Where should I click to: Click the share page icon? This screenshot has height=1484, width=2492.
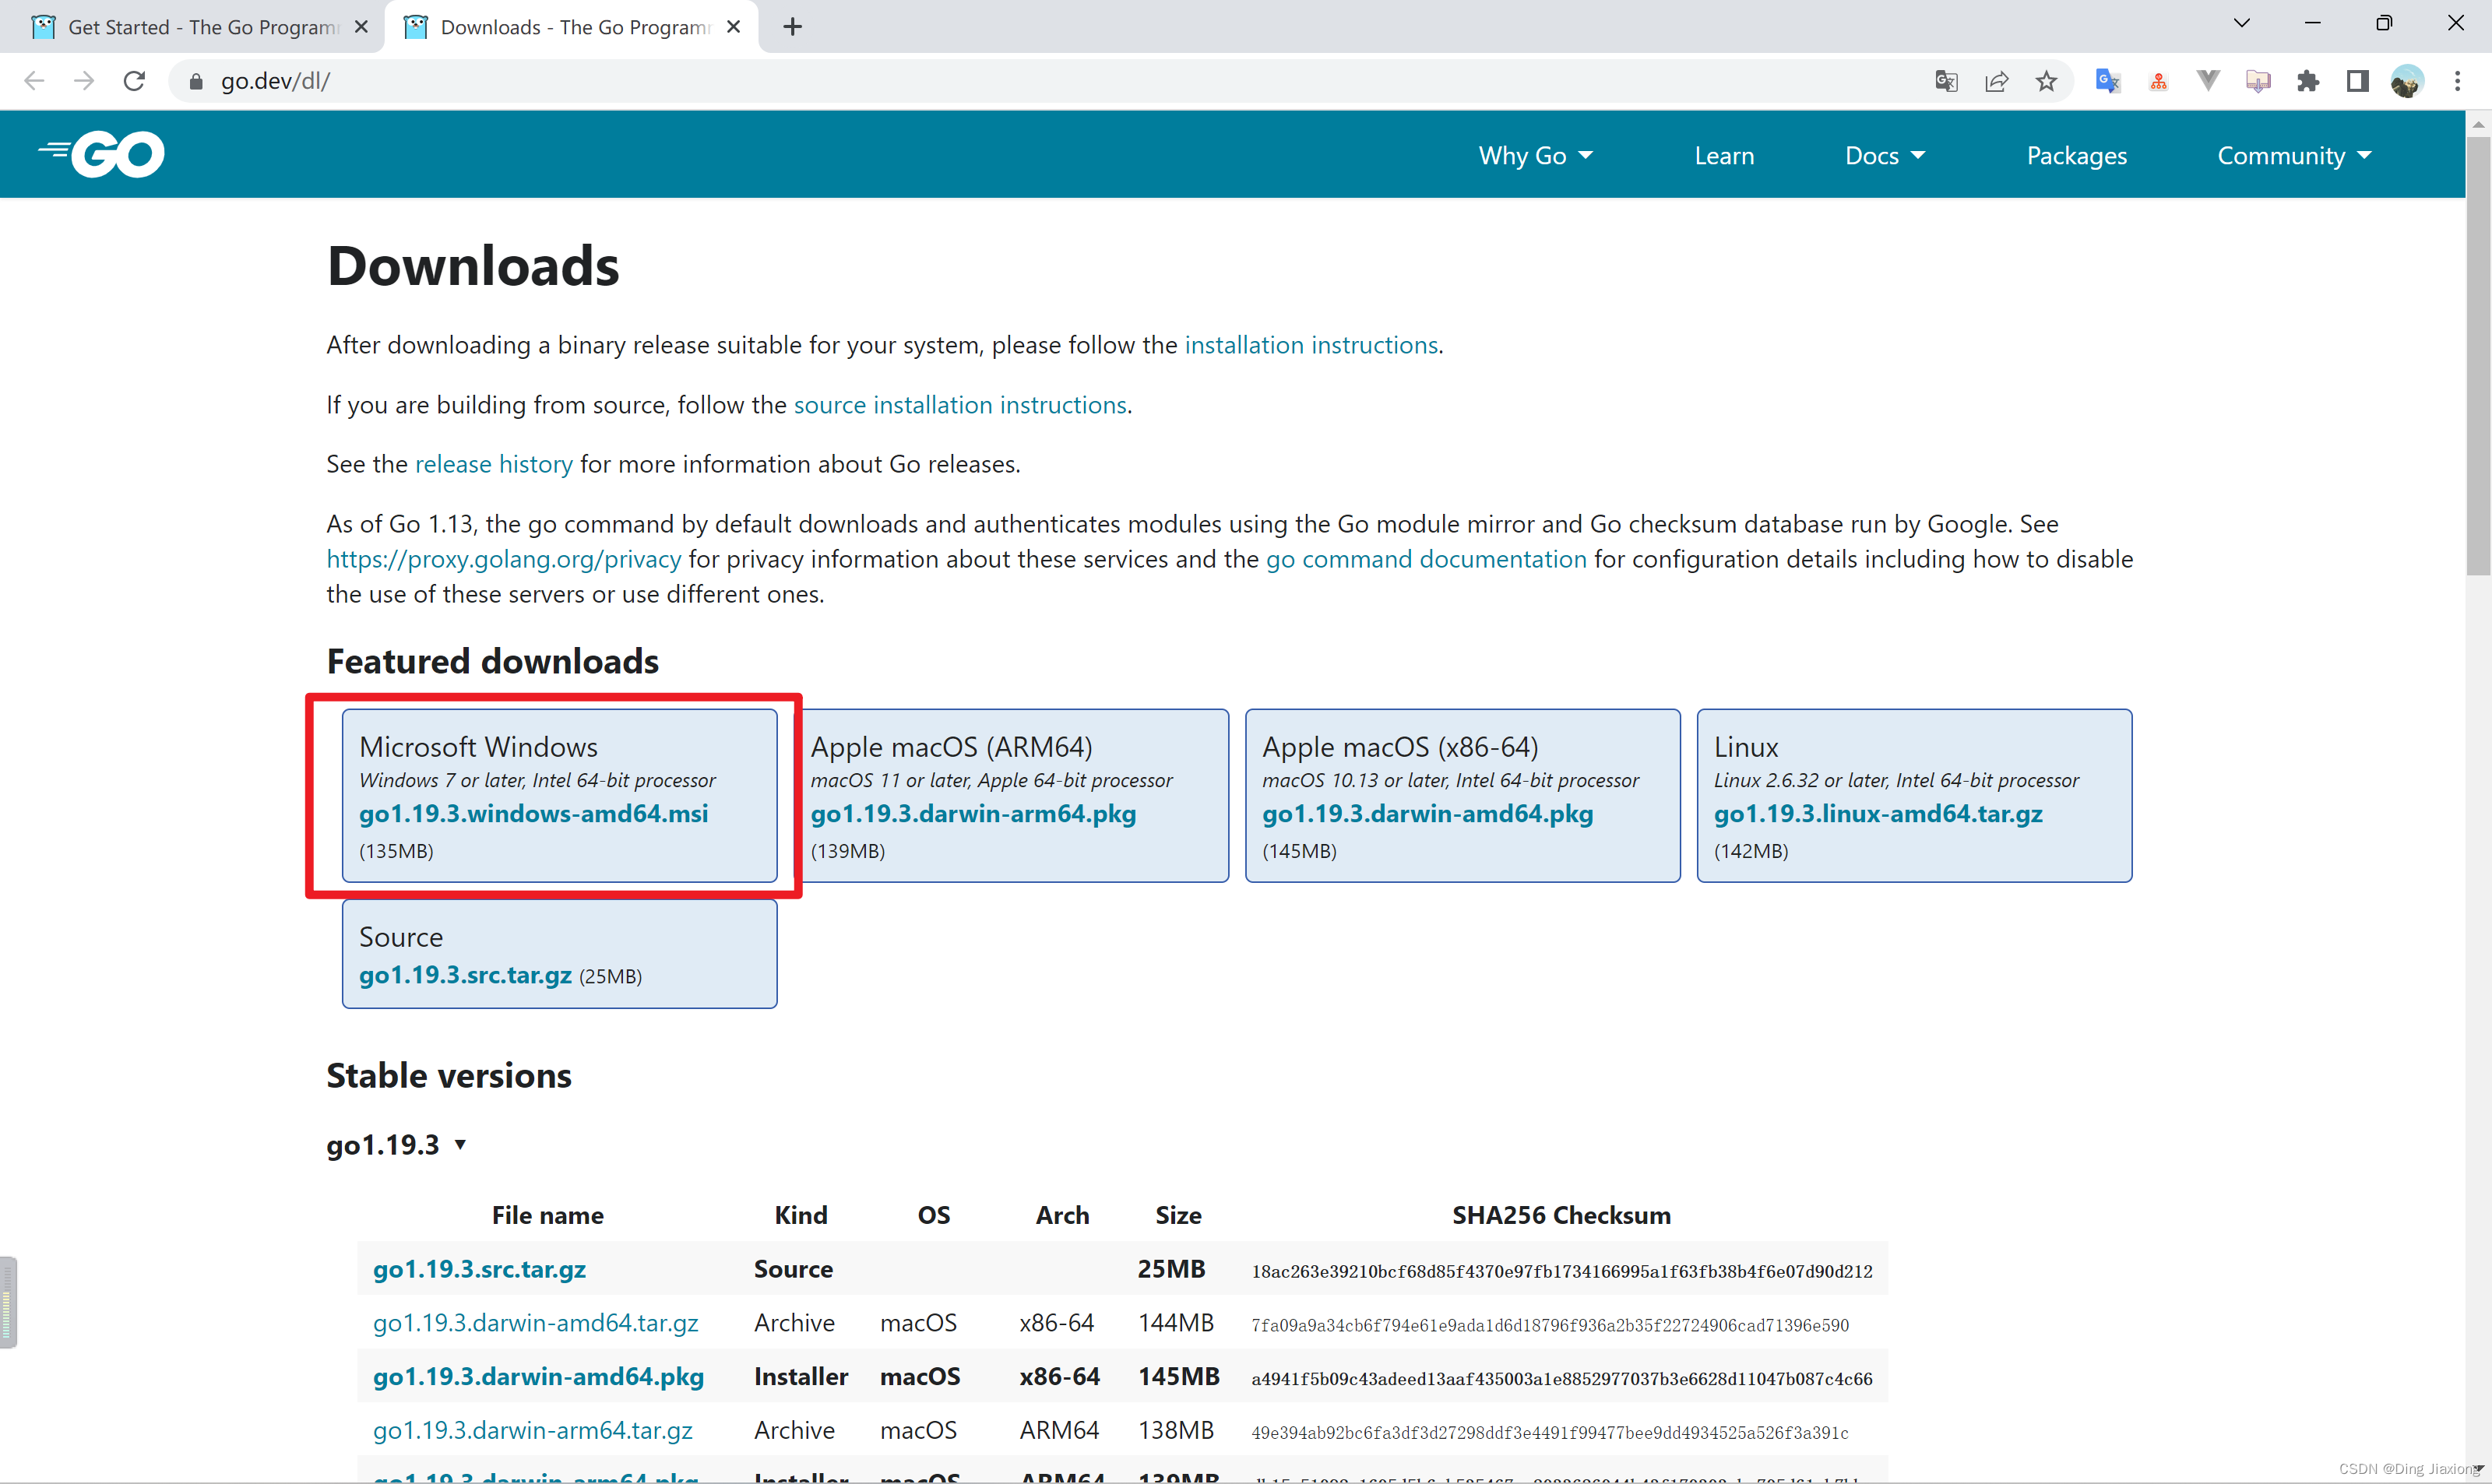tap(1996, 81)
